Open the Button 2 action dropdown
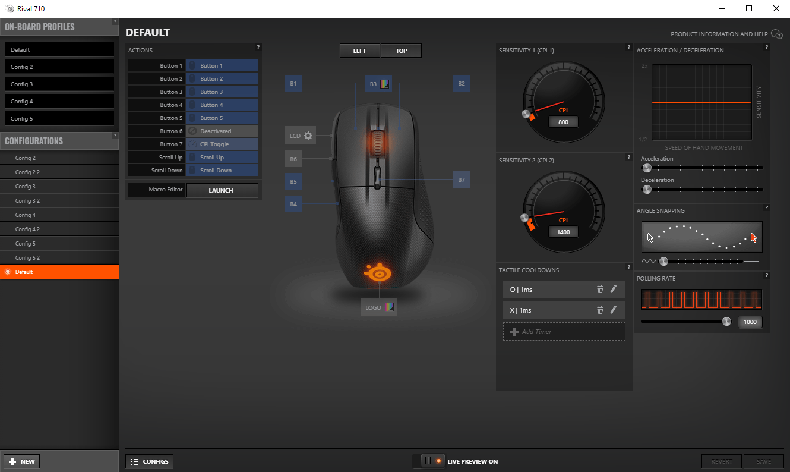The image size is (790, 472). 222,79
